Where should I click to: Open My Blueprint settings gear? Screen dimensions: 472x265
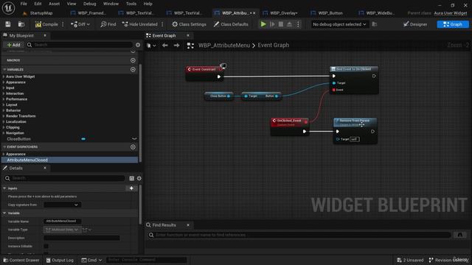[x=138, y=45]
